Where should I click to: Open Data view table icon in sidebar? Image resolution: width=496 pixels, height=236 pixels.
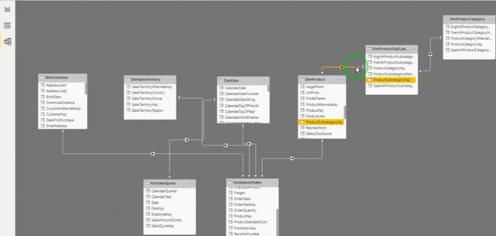[7, 25]
